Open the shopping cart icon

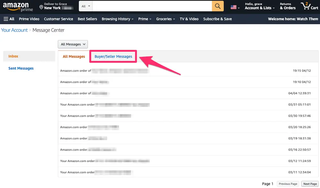click(x=309, y=6)
